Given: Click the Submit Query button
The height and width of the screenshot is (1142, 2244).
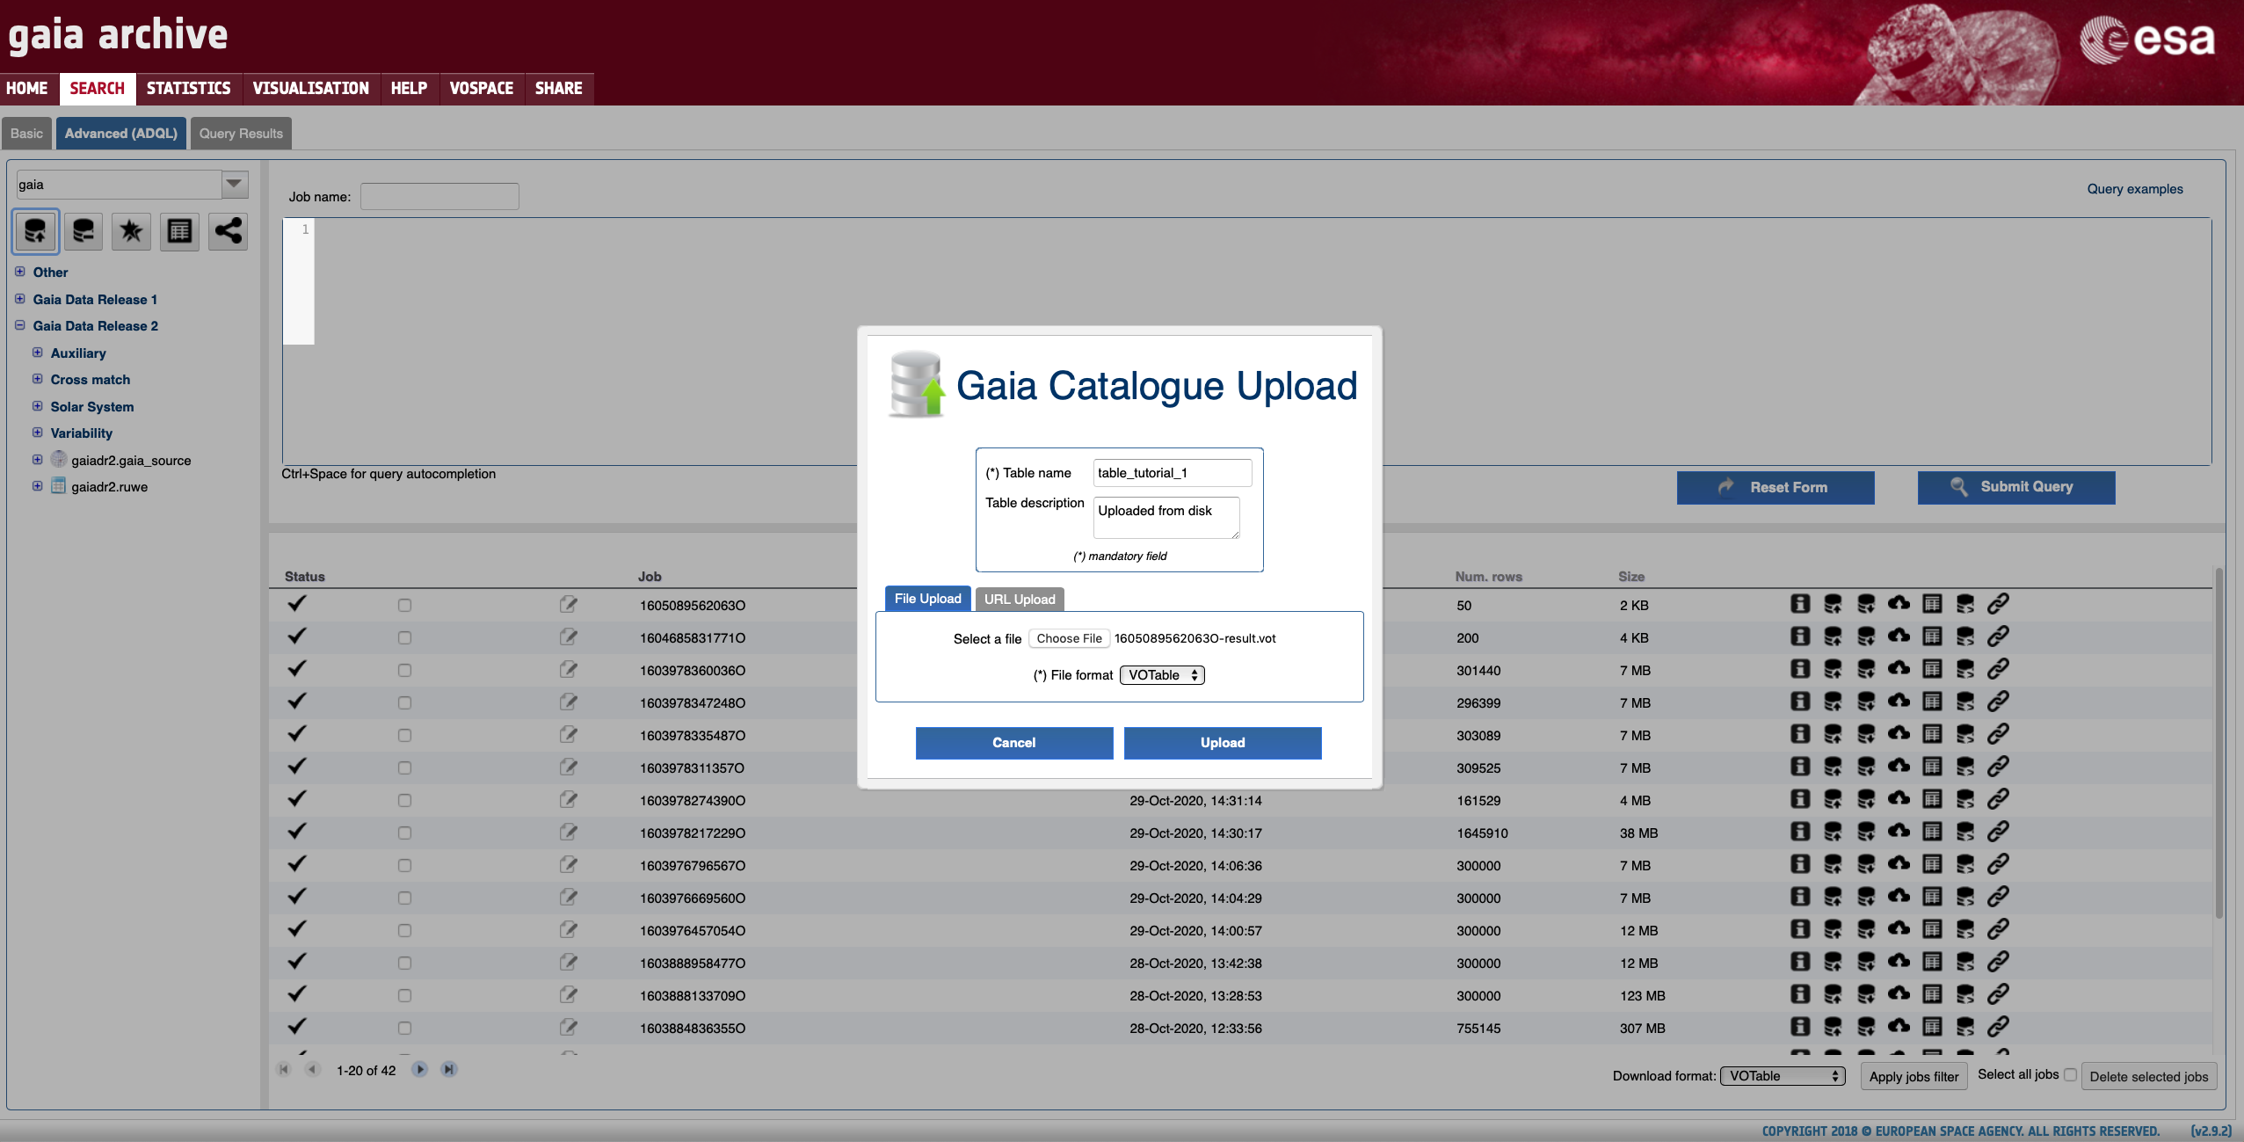Looking at the screenshot, I should (x=2016, y=487).
